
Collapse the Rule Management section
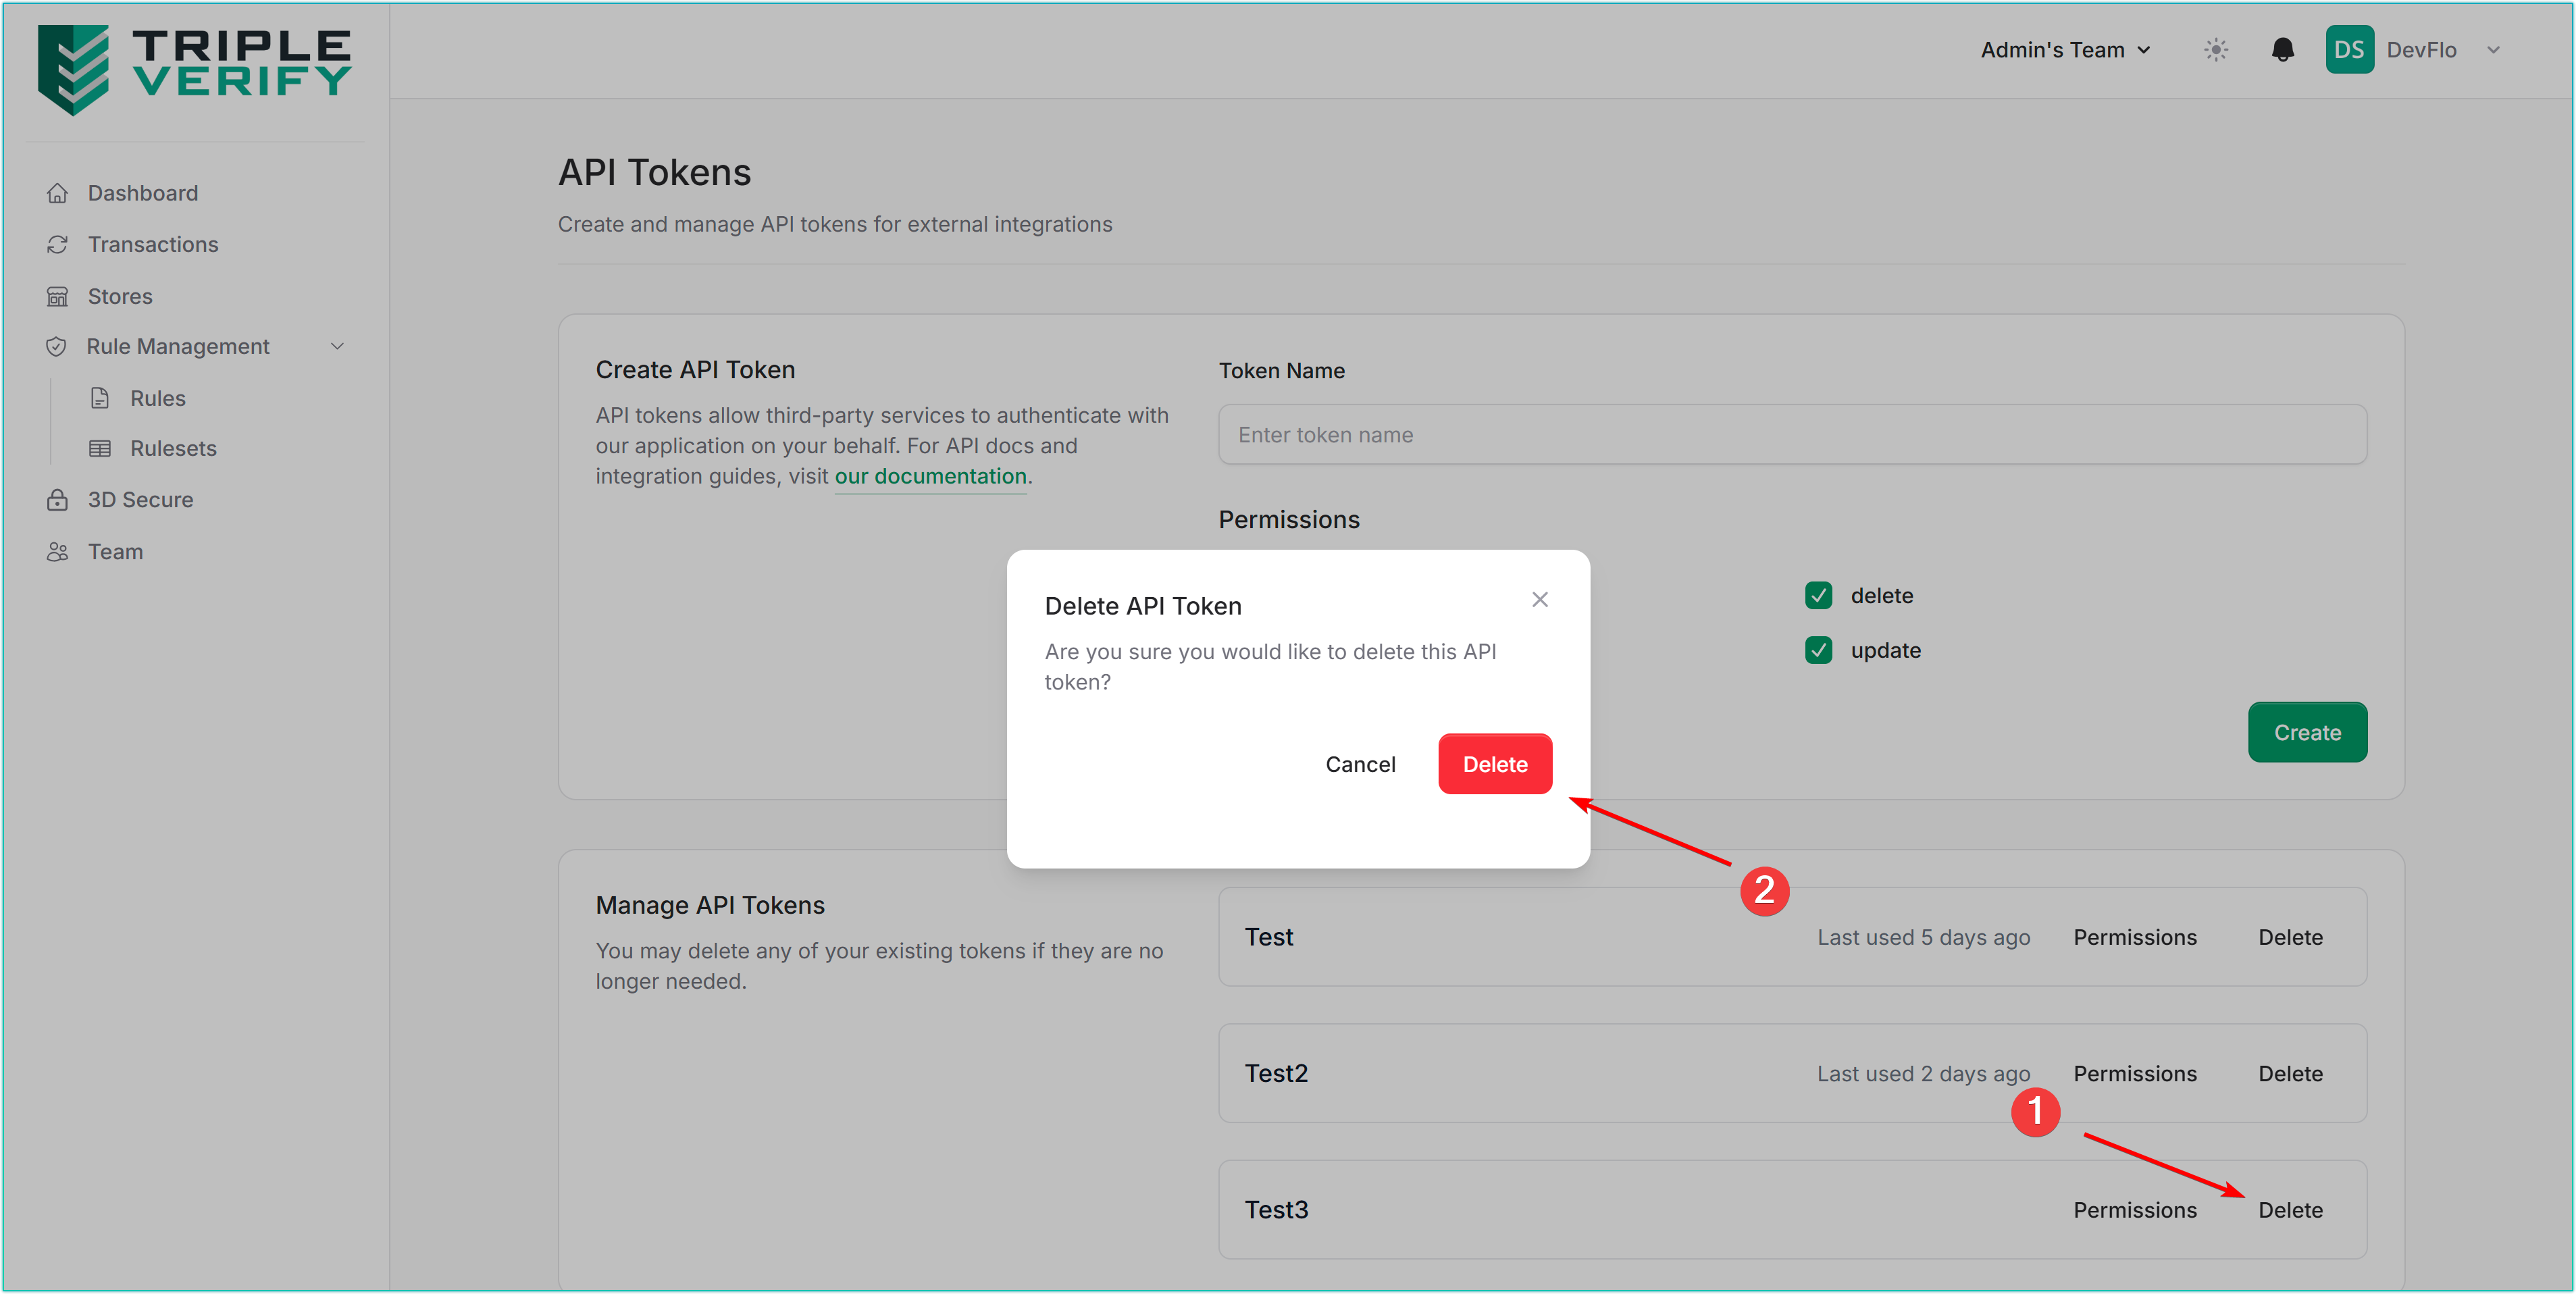(x=337, y=346)
